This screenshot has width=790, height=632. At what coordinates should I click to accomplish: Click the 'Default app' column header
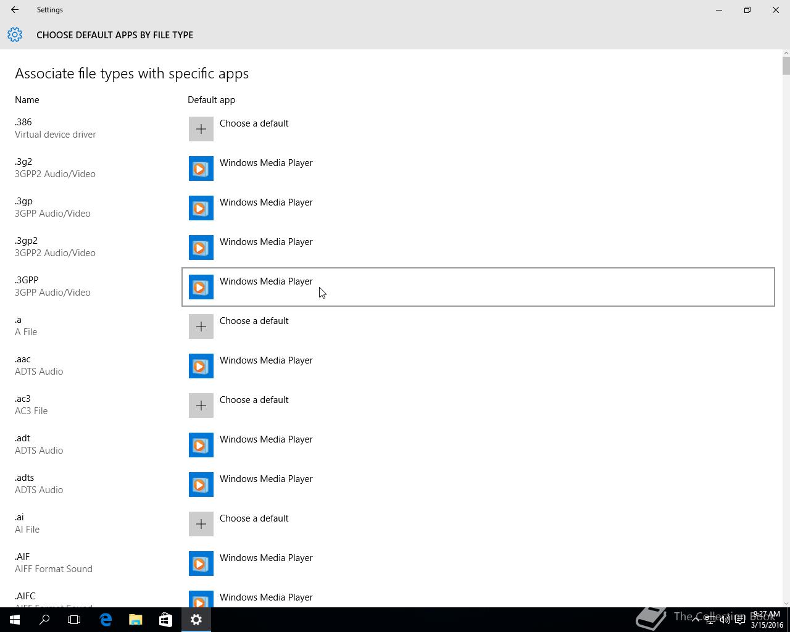212,100
